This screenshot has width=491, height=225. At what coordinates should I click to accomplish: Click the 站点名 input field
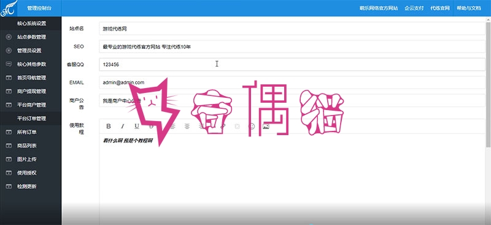[x=292, y=28]
